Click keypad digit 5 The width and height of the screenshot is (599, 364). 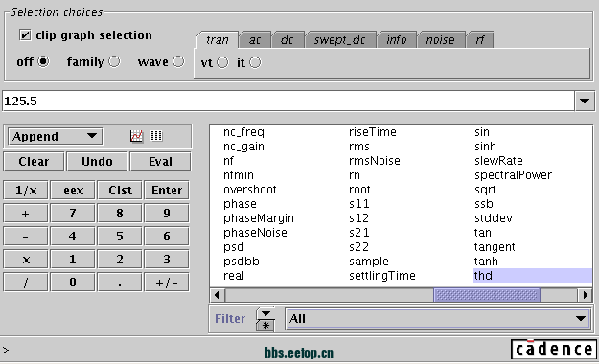coord(120,237)
